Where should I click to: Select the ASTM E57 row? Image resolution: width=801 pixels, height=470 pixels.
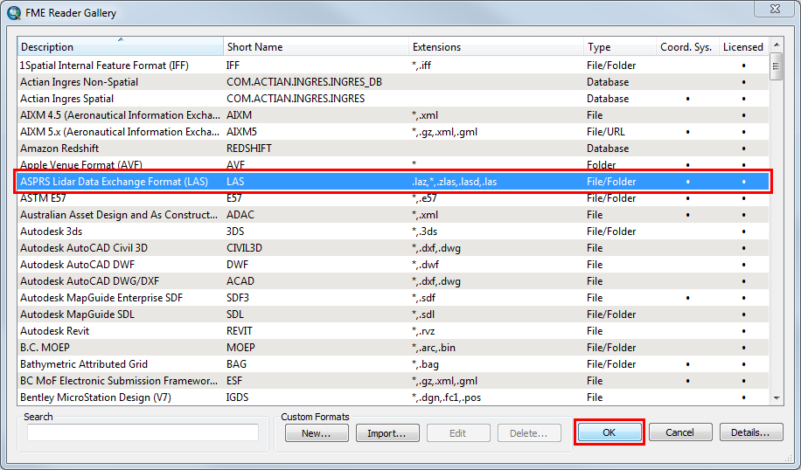[393, 198]
